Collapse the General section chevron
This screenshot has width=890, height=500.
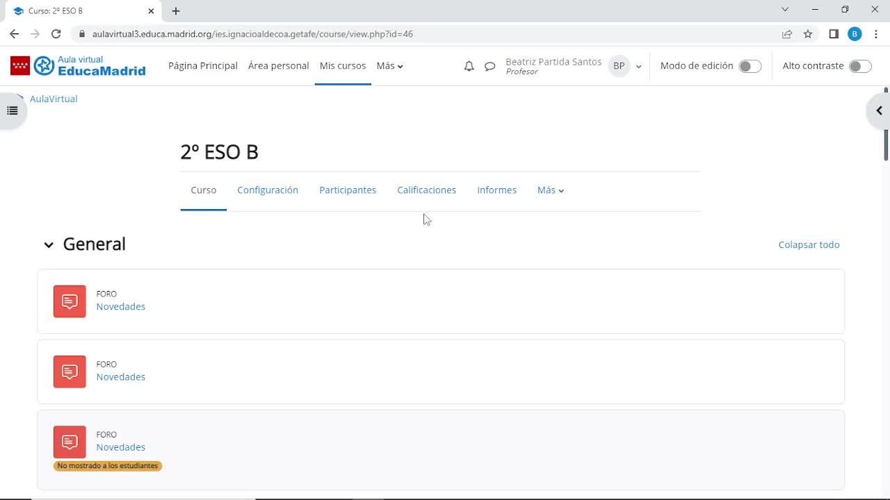[x=49, y=244]
